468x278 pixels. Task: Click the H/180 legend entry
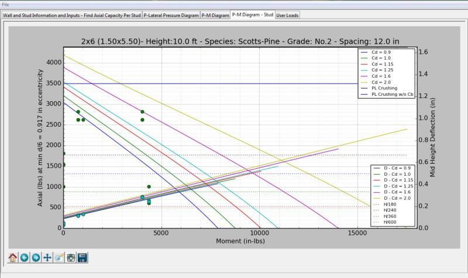(x=385, y=204)
